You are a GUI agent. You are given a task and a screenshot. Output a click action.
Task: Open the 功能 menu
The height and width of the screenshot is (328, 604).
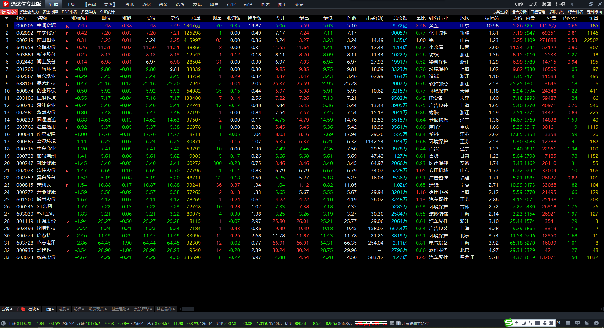coord(519,4)
